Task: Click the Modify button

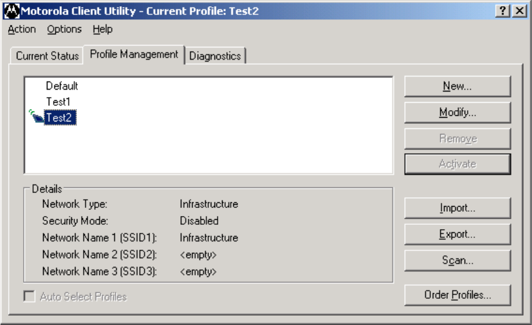Action: click(x=457, y=113)
